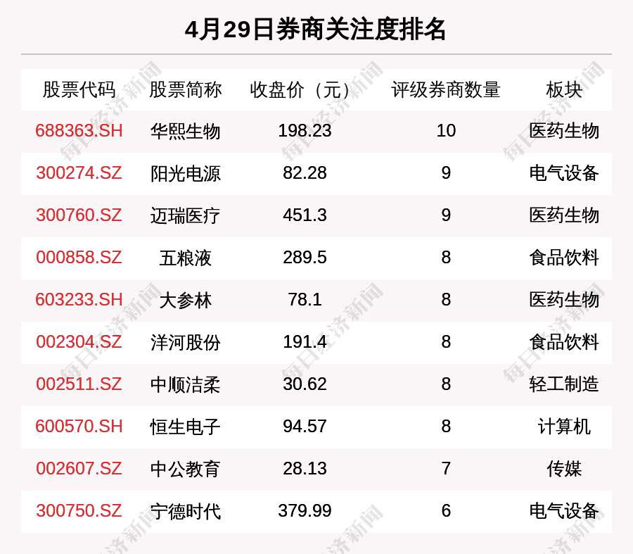Click the title 4月29日券商关注度排名
Image resolution: width=633 pixels, height=554 pixels.
315,29
